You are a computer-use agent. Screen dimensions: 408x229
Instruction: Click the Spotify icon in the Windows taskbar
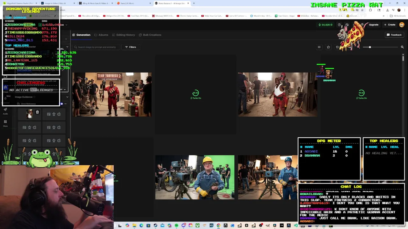point(176,226)
